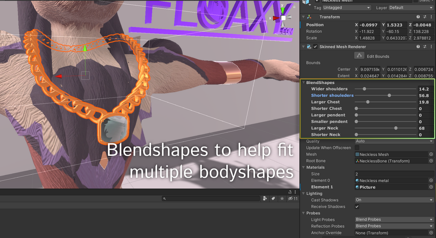Image resolution: width=436 pixels, height=238 pixels.
Task: Uncheck Receive Shadows
Action: 357,206
